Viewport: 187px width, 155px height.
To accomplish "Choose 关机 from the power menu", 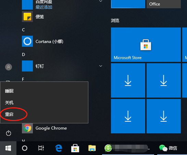I will point(44,103).
